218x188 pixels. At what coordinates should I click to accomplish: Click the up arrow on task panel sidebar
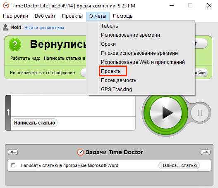[x=8, y=112]
